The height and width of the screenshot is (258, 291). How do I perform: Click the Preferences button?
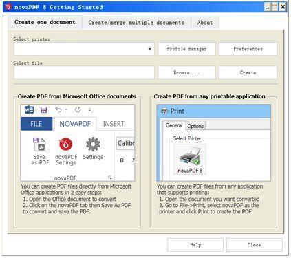248,49
